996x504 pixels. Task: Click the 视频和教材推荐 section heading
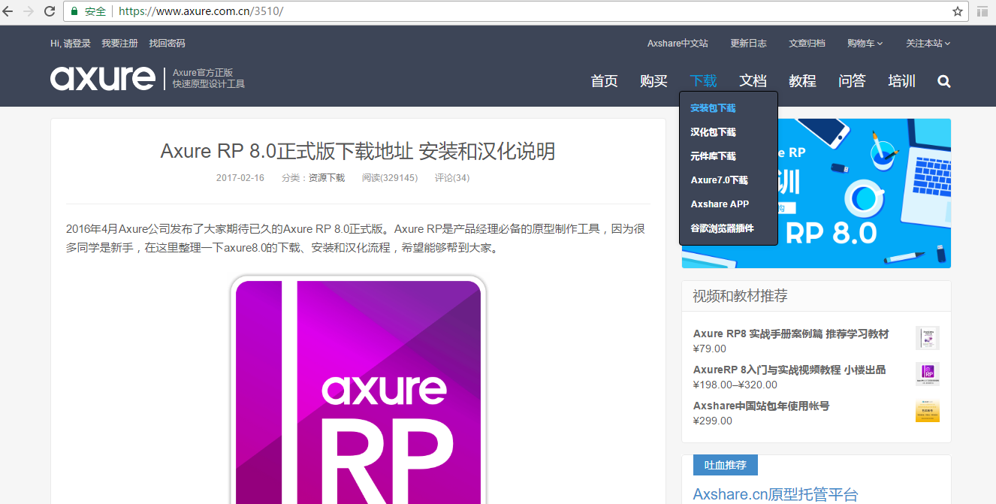[740, 296]
